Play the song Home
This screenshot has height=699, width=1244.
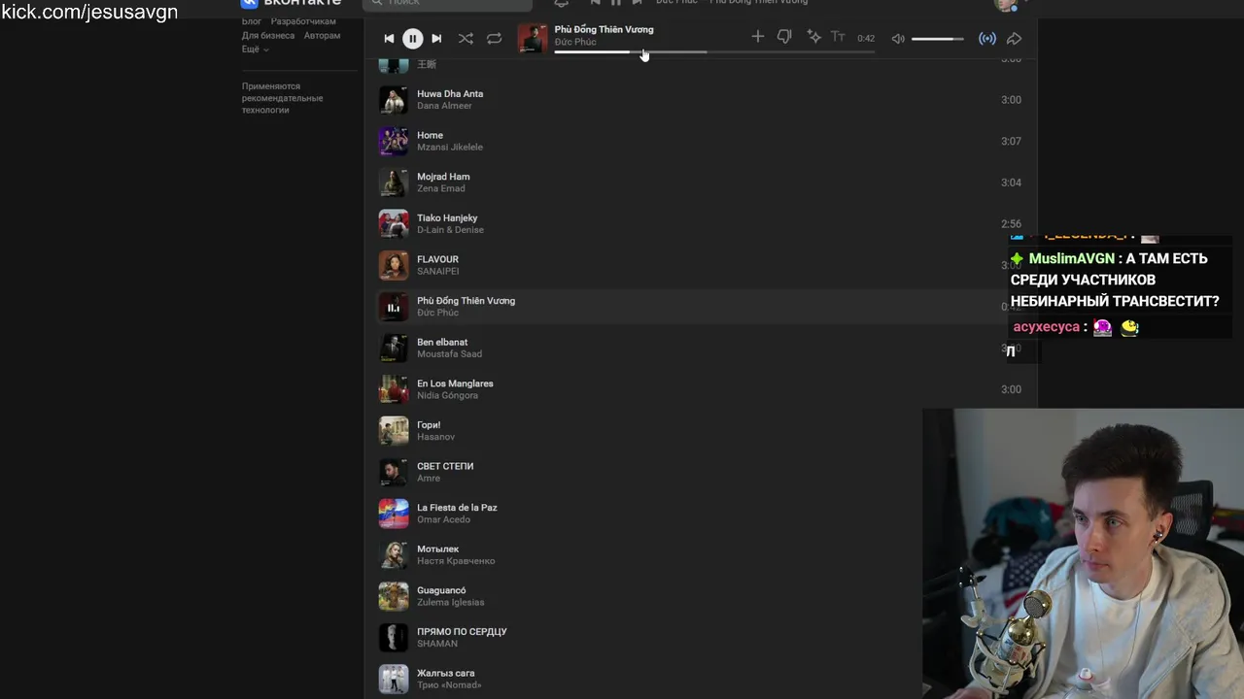(x=430, y=136)
